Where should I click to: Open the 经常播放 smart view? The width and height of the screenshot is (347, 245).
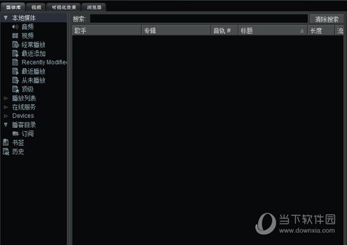click(33, 45)
